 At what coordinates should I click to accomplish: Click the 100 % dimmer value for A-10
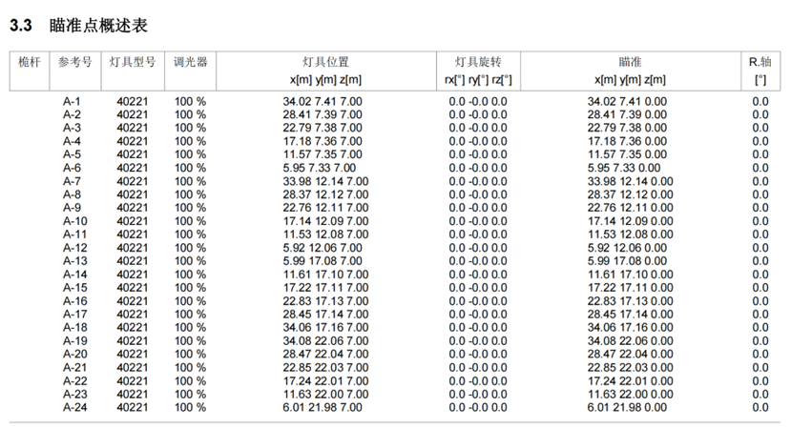click(190, 221)
